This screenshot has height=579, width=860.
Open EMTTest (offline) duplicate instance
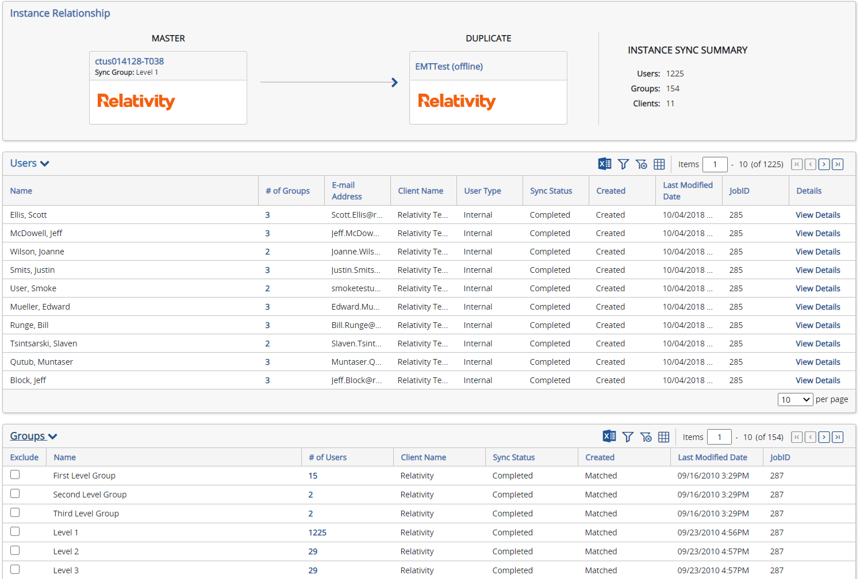[x=449, y=67]
